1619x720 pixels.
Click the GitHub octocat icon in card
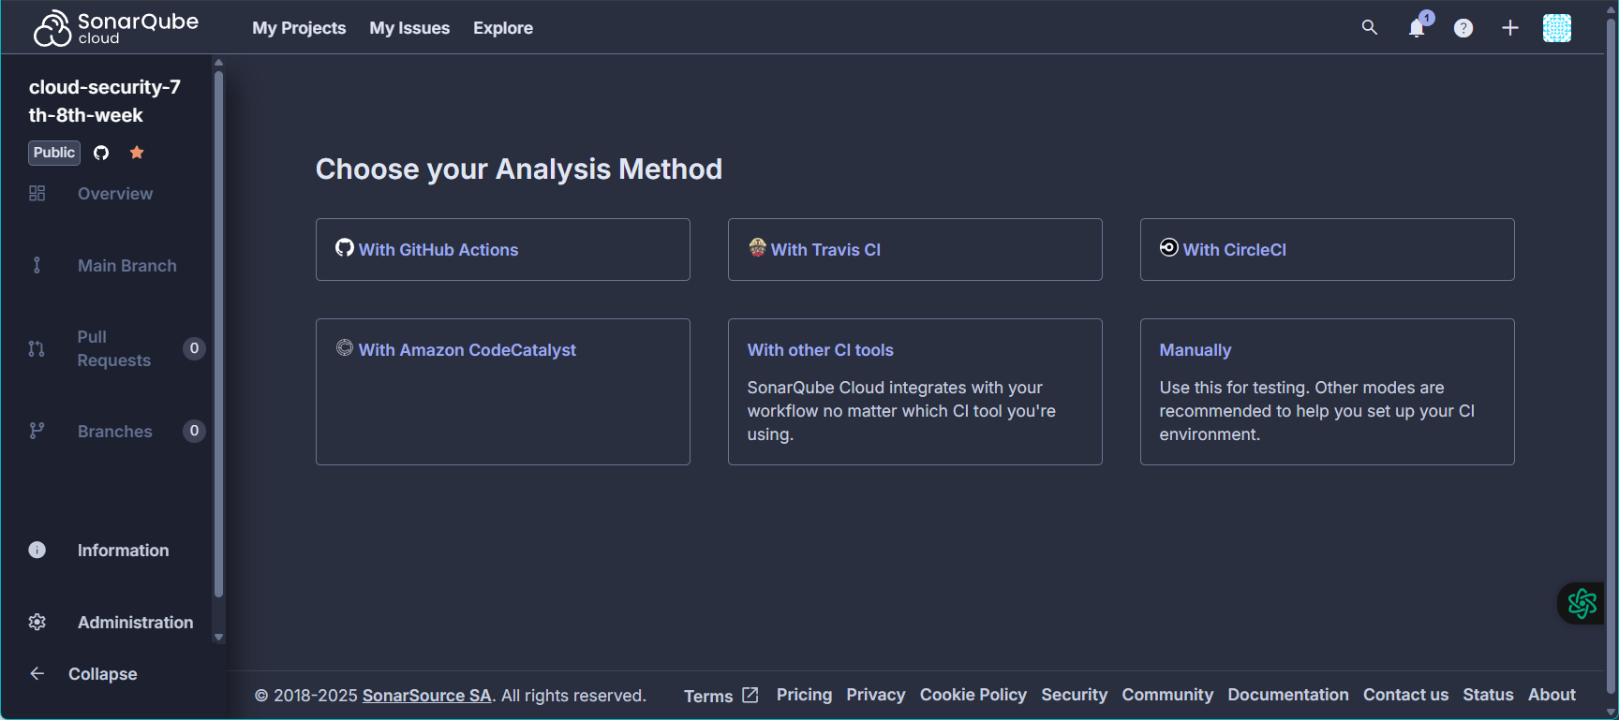coord(345,247)
